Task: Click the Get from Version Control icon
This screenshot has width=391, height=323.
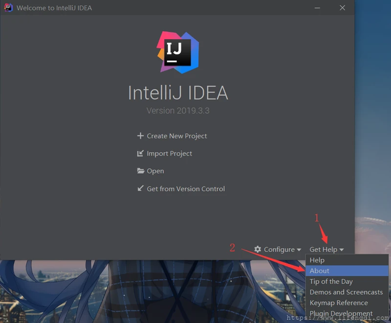Action: coord(140,189)
